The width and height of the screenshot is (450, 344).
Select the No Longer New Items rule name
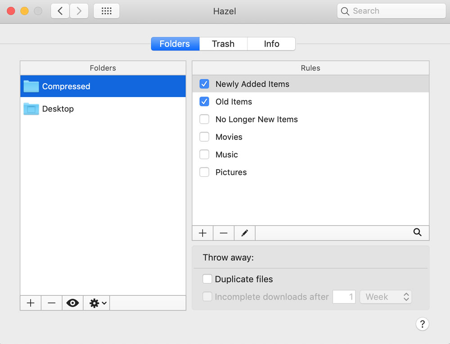pyautogui.click(x=256, y=119)
